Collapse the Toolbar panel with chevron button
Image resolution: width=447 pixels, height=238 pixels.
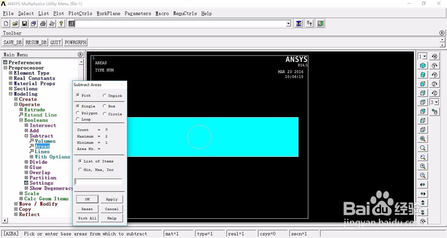[x=442, y=33]
